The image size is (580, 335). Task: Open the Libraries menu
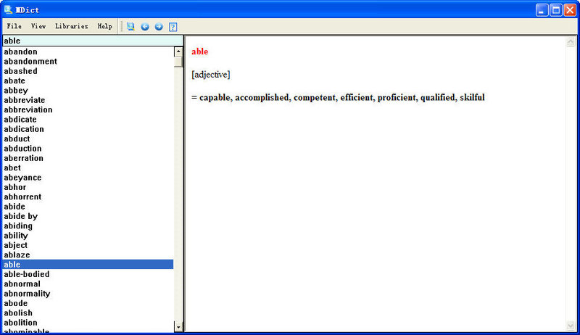[x=71, y=26]
